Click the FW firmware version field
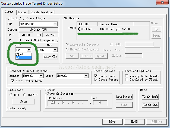The image size is (170, 128). [x=39, y=40]
